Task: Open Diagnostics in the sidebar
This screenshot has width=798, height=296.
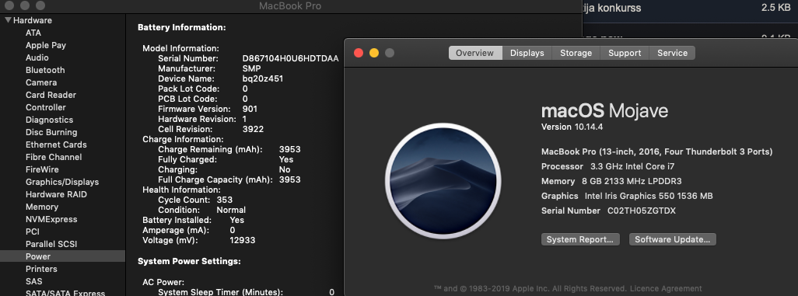Action: [49, 120]
